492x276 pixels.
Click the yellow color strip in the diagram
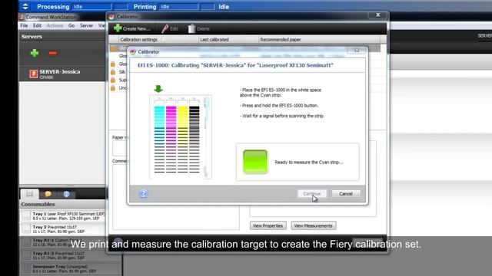[183, 140]
